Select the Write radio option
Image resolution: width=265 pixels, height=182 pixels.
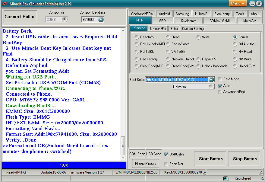[198, 37]
